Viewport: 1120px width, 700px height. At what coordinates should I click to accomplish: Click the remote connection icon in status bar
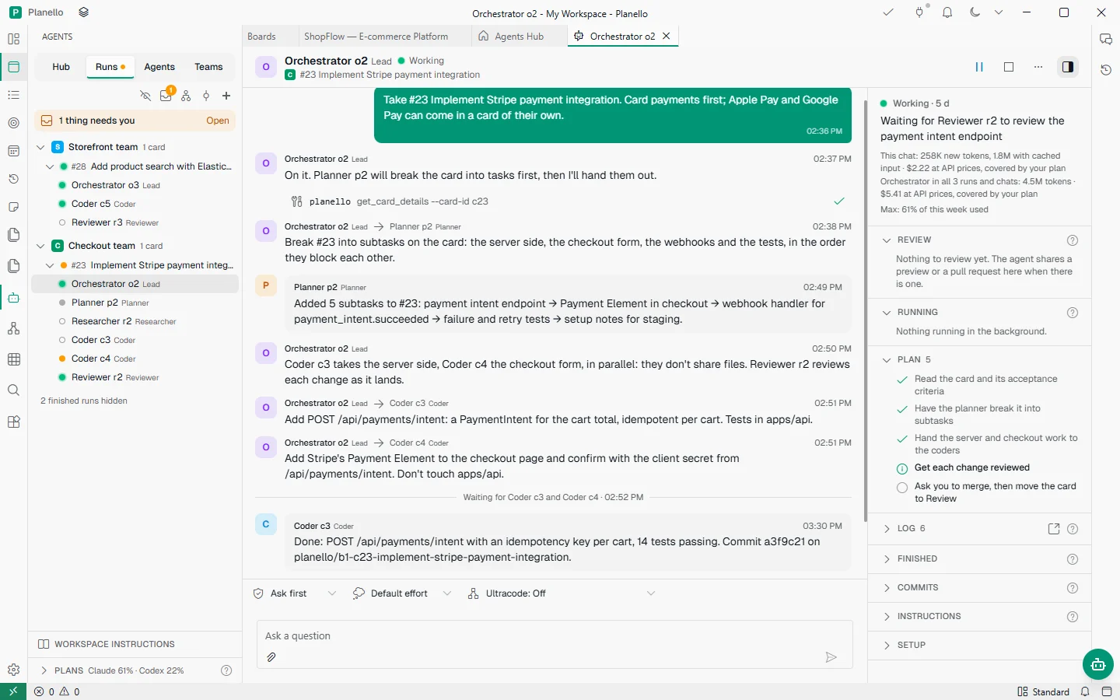(13, 691)
